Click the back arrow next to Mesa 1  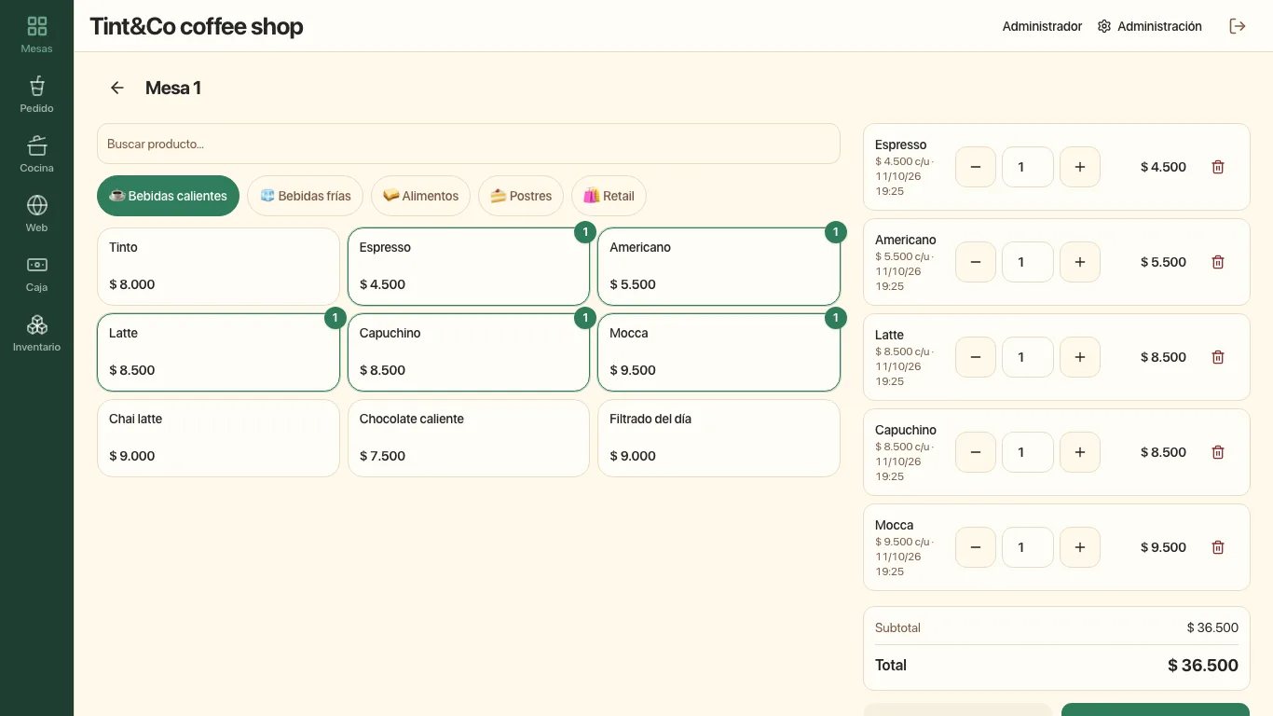tap(116, 88)
